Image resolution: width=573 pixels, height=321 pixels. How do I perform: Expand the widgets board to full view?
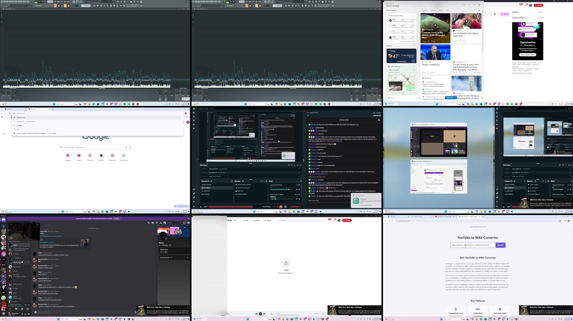pos(469,5)
